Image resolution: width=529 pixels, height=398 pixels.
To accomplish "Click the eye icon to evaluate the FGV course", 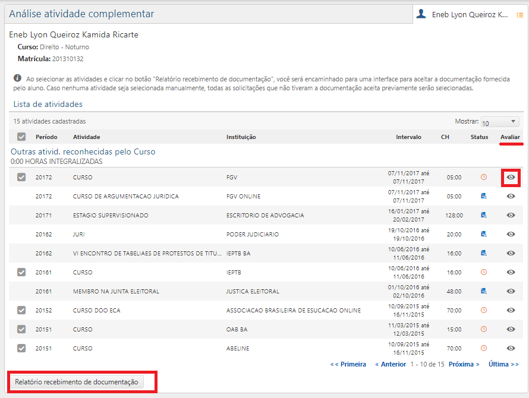I will click(510, 176).
